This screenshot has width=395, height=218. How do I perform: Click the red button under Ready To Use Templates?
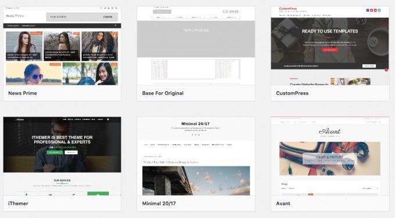click(x=330, y=50)
